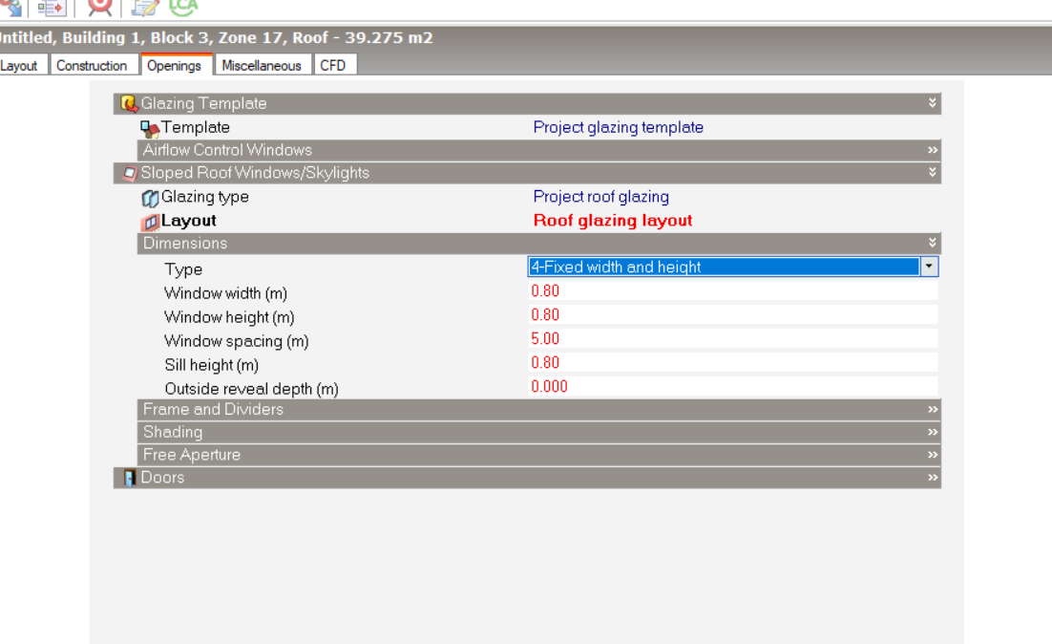The width and height of the screenshot is (1052, 644).
Task: Click the icon beside the bold Layout row
Action: click(150, 222)
